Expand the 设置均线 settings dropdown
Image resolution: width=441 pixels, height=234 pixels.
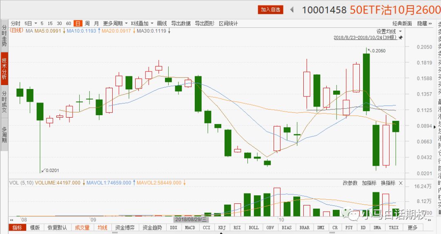[400, 31]
